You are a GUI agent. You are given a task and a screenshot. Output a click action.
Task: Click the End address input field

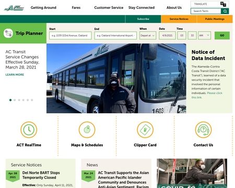pos(115,36)
